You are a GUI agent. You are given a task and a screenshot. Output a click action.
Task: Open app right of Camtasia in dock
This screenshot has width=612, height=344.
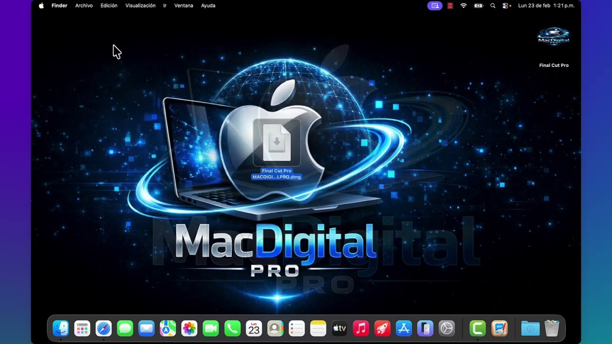click(499, 328)
